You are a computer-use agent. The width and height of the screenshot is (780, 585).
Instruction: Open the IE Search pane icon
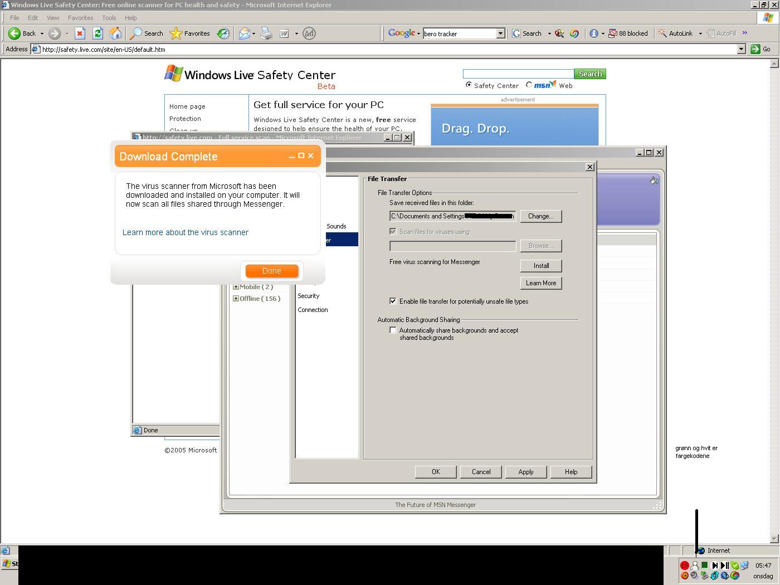(135, 33)
